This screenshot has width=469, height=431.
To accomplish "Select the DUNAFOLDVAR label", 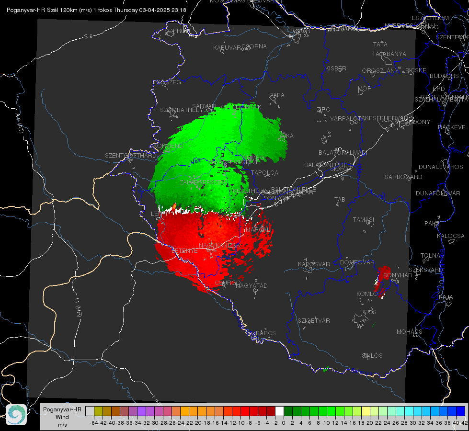I will pyautogui.click(x=438, y=193).
